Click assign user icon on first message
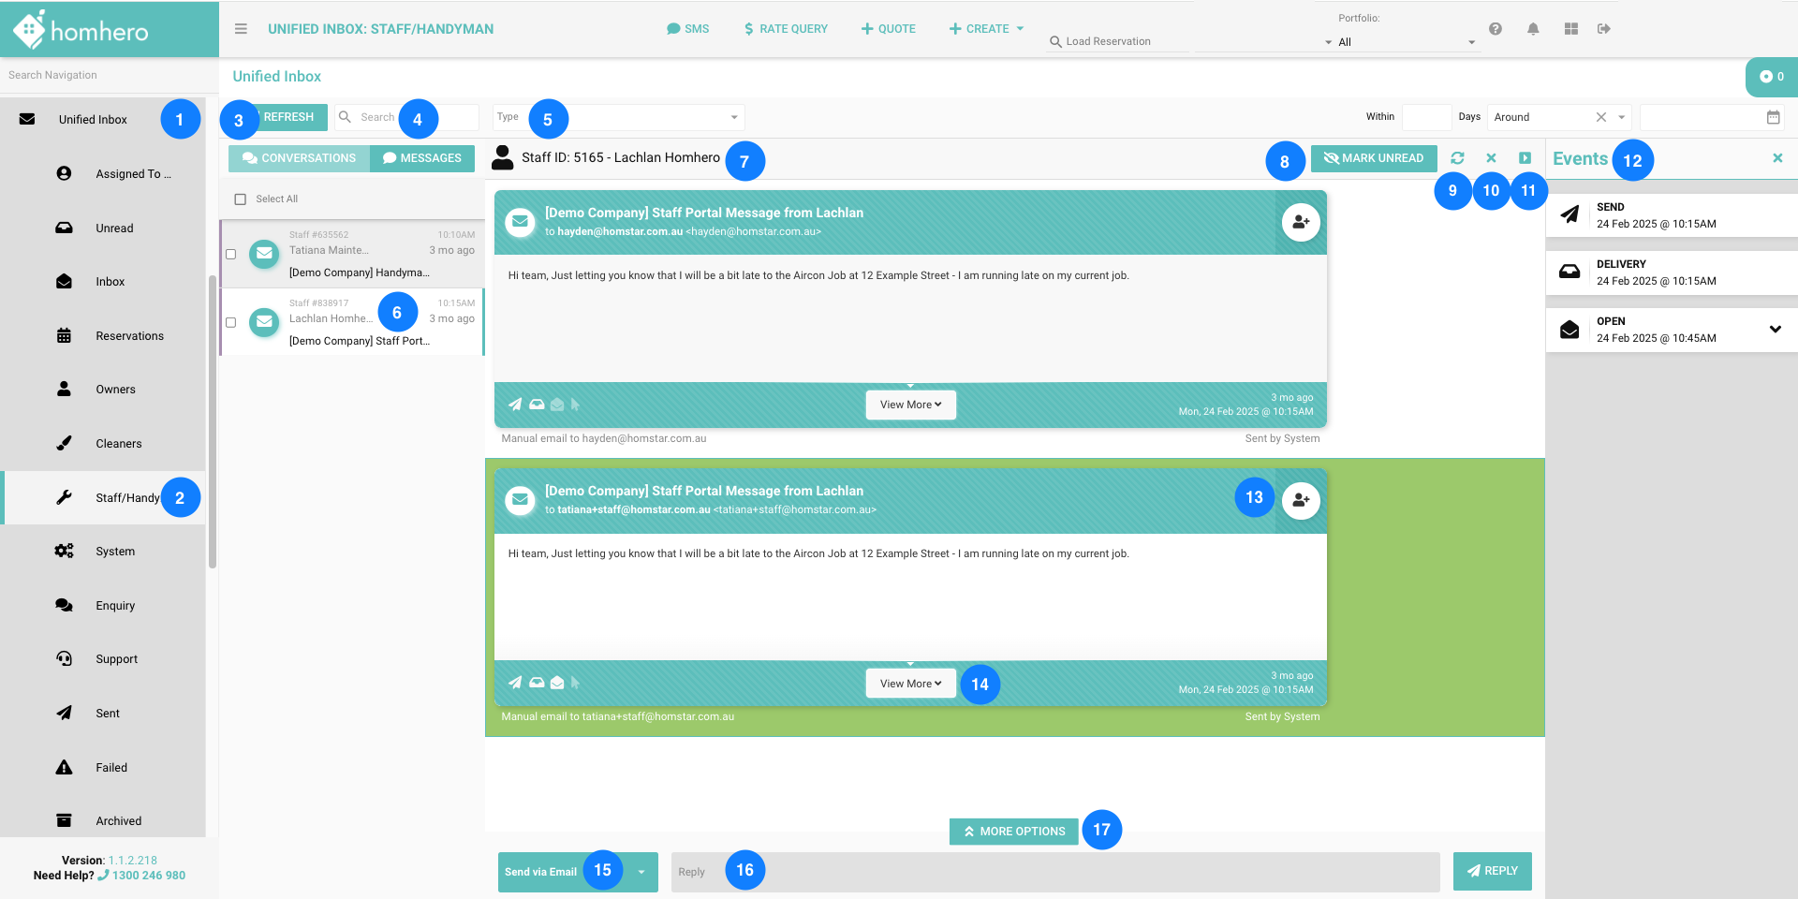The width and height of the screenshot is (1798, 899). [1301, 223]
